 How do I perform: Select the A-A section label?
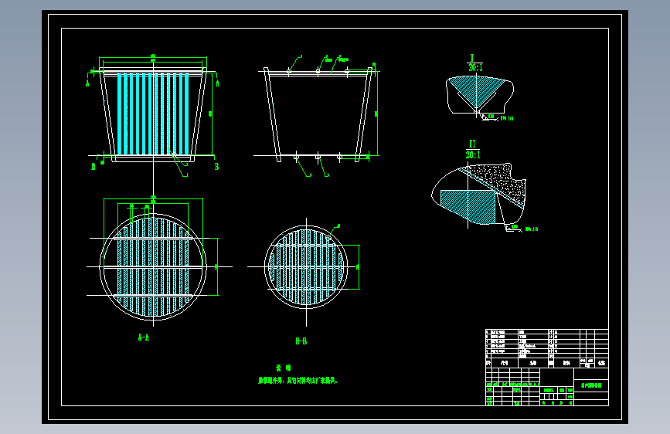click(144, 337)
